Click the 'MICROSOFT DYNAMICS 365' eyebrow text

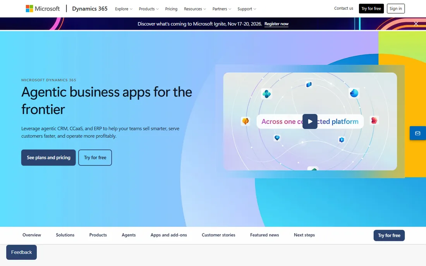click(x=49, y=80)
